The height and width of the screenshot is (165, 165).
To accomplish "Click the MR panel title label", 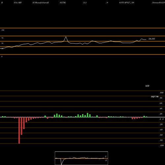I will pyautogui.click(x=147, y=86).
